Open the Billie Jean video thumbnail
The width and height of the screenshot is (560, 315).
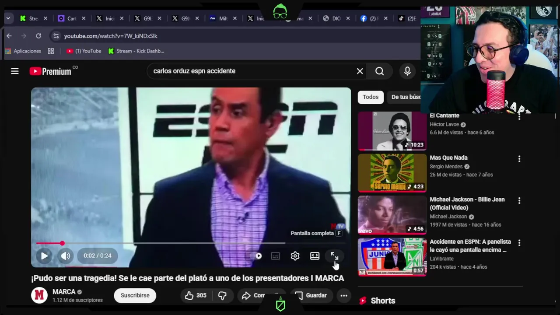coord(392,215)
